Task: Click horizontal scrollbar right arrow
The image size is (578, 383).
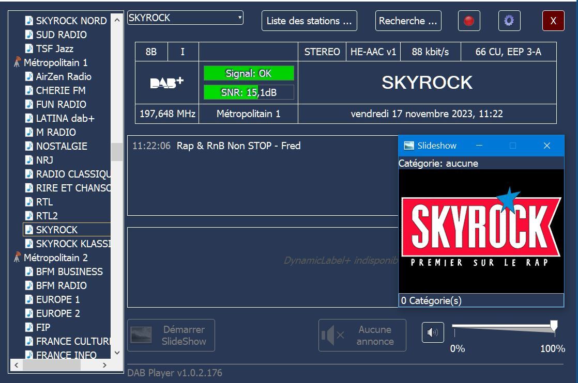Action: click(x=104, y=365)
